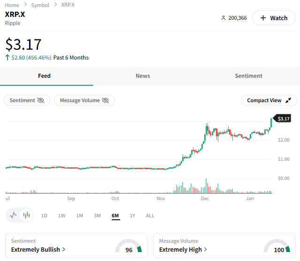This screenshot has width=300, height=261.
Task: Go to Home breadcrumb link
Action: 12,5
